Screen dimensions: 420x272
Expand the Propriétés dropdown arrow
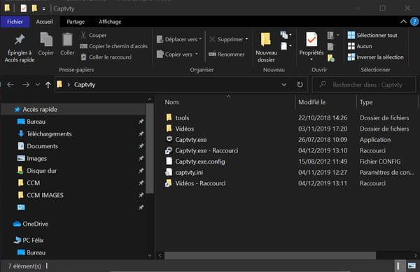tap(311, 59)
